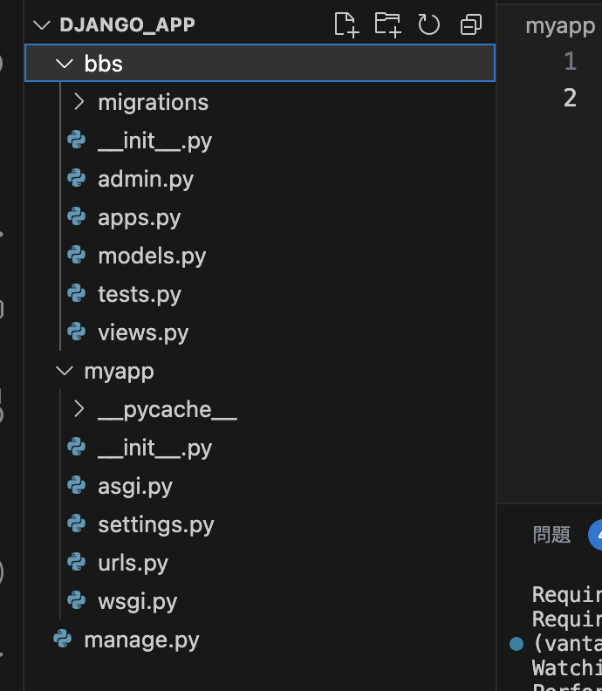The image size is (602, 691).
Task: Collapse the DJANGO_APP section chevron
Action: 42,25
